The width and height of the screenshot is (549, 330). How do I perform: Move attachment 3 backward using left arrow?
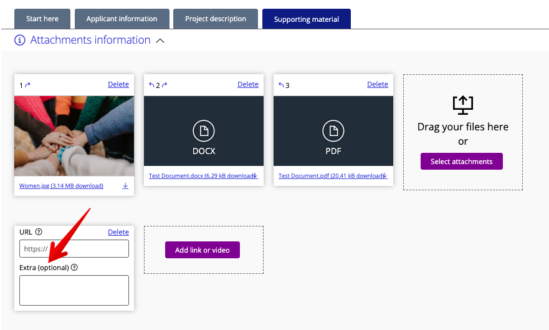click(x=281, y=85)
